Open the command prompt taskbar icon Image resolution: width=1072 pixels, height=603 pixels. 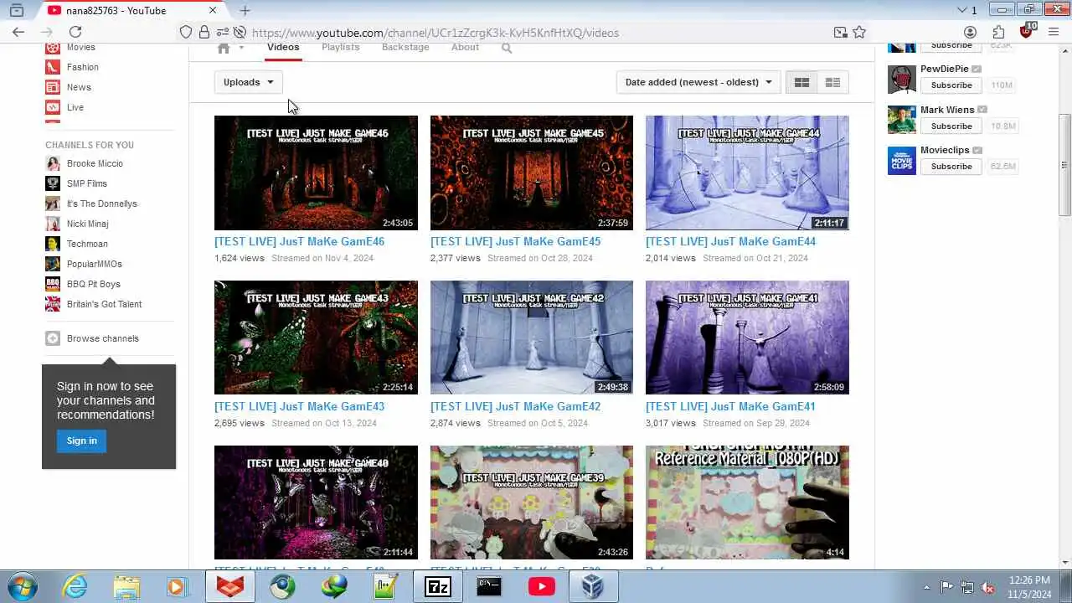(489, 586)
